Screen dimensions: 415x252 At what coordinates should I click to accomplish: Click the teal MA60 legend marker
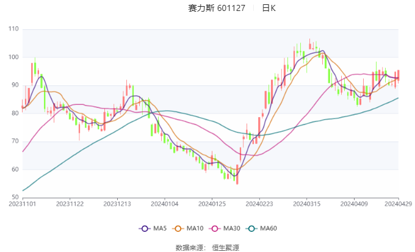point(252,228)
